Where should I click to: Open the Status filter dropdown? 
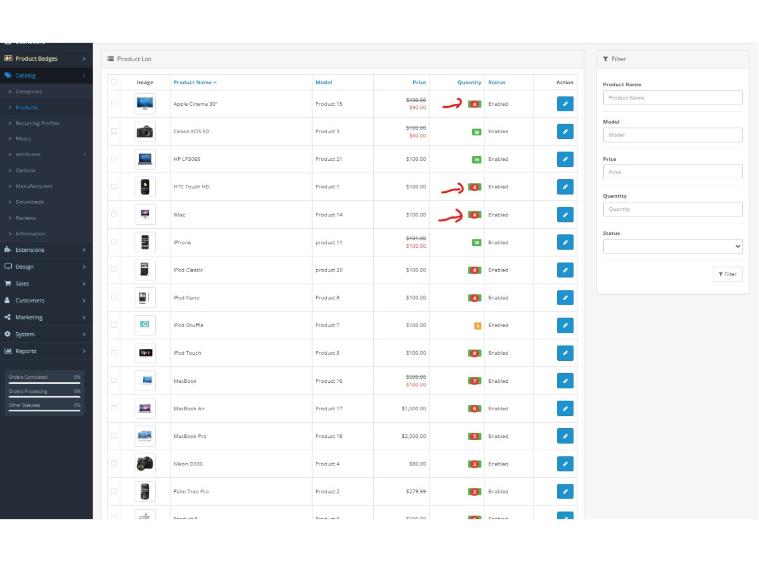pyautogui.click(x=672, y=246)
